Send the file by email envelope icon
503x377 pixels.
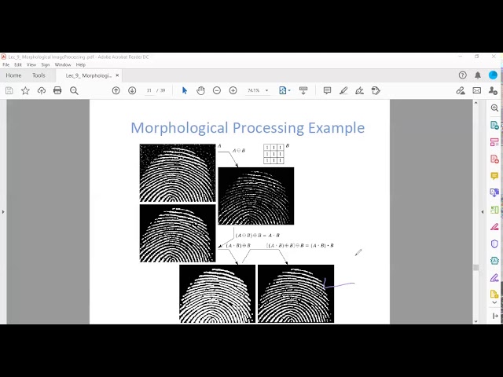[477, 91]
